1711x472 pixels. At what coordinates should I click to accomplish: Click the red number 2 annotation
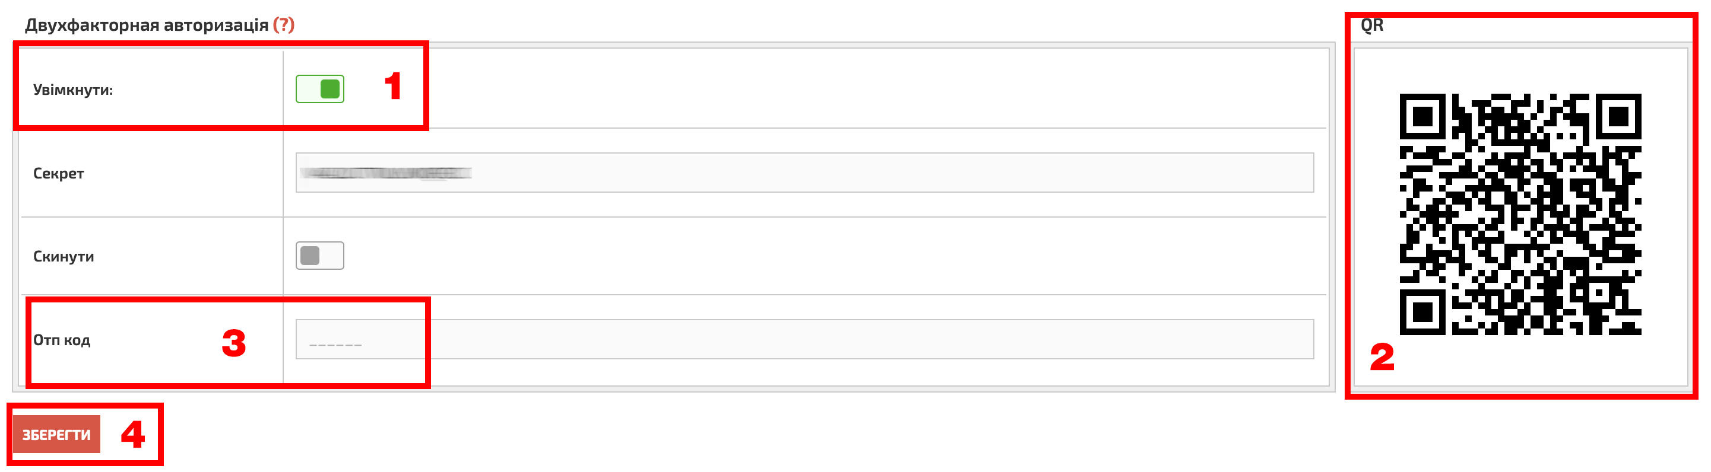[x=1382, y=357]
